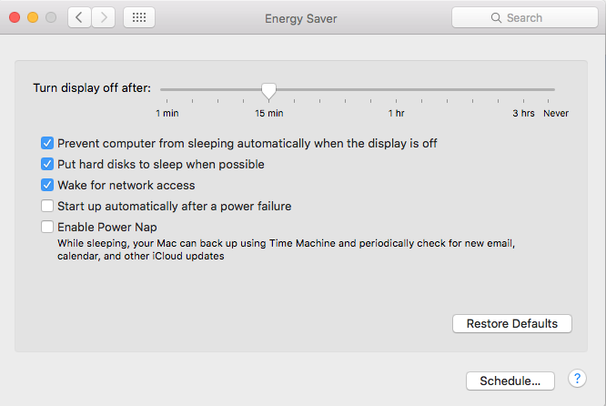
Task: Click the 1 min slider label
Action: pos(167,113)
